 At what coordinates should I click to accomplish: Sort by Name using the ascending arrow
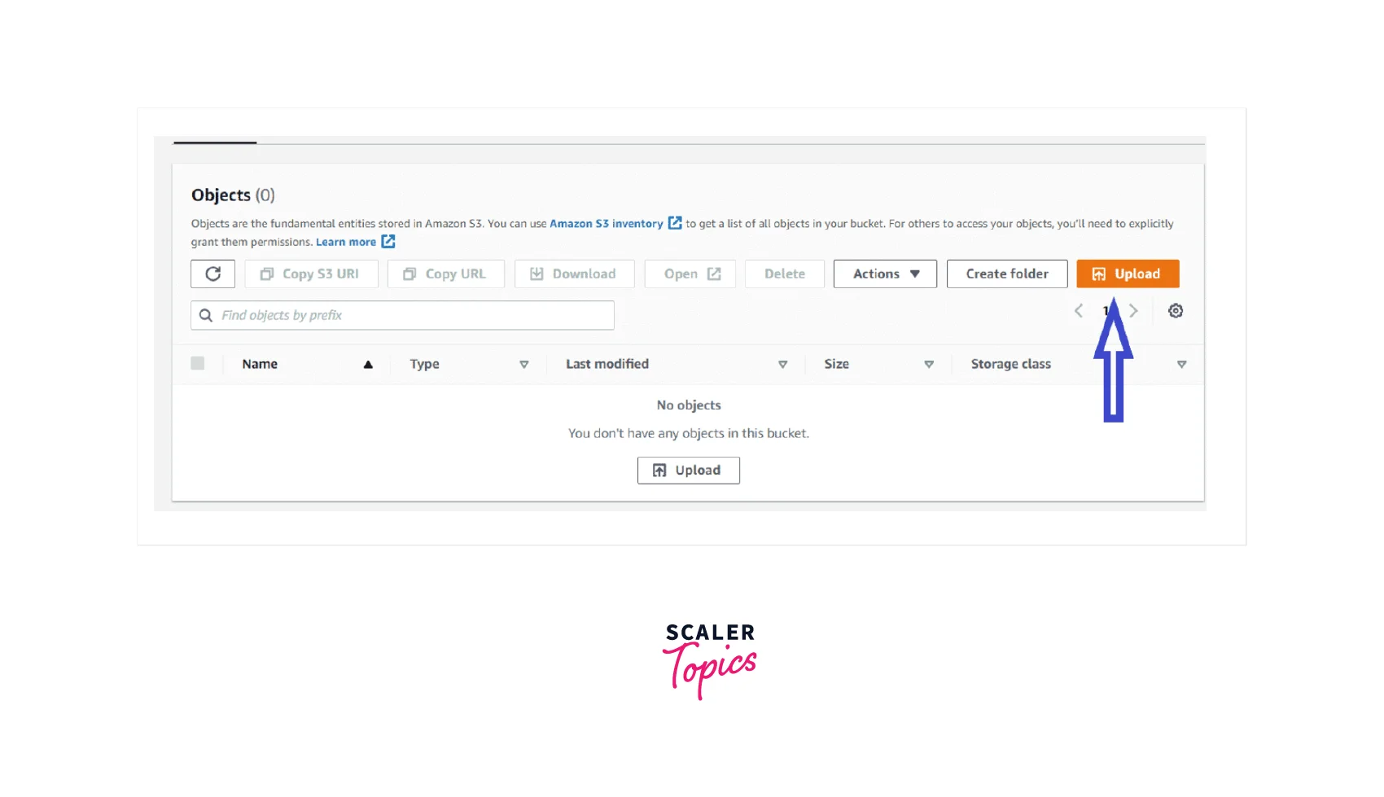(368, 365)
